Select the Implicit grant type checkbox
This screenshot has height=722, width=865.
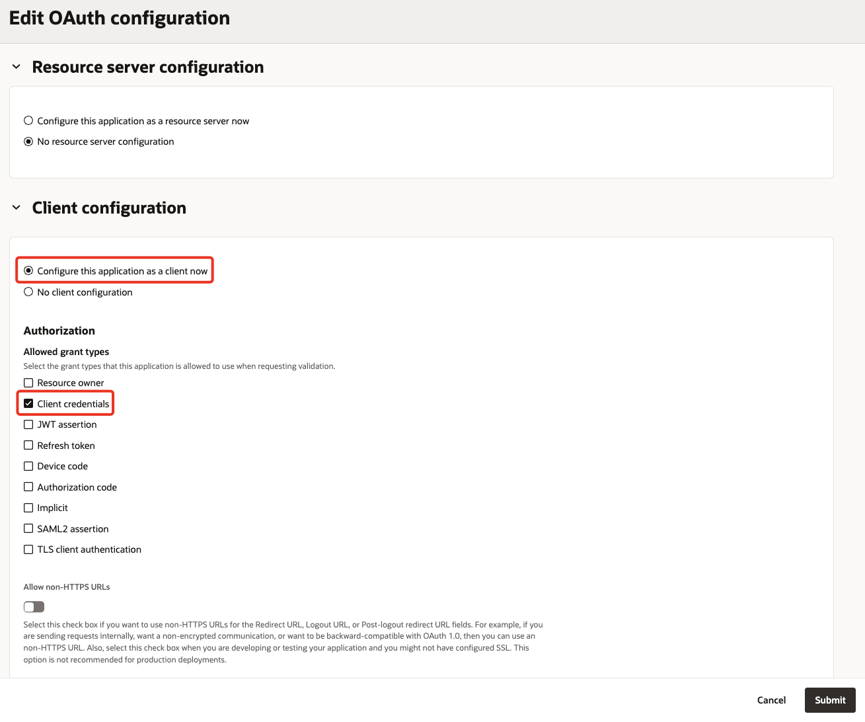click(28, 508)
